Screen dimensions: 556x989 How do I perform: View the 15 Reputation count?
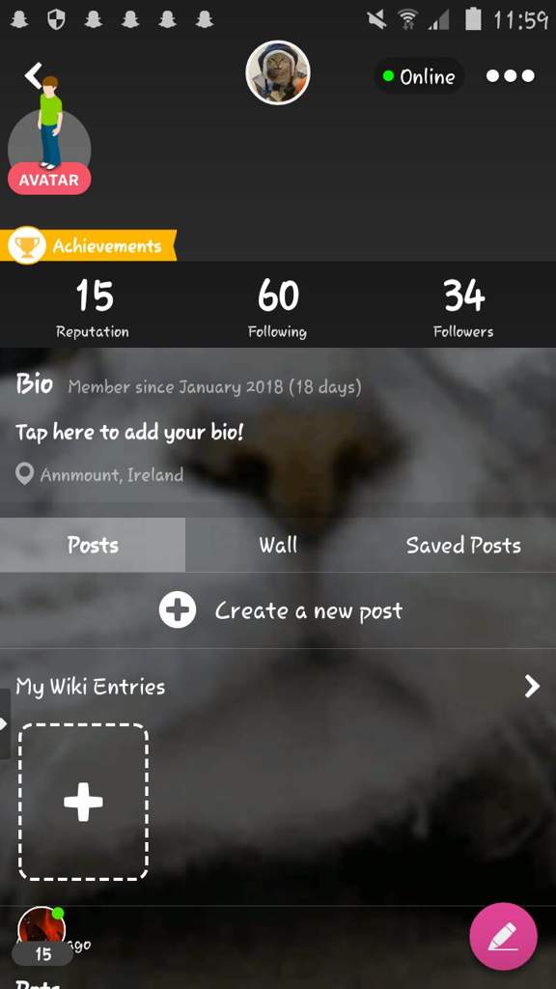[x=94, y=308]
